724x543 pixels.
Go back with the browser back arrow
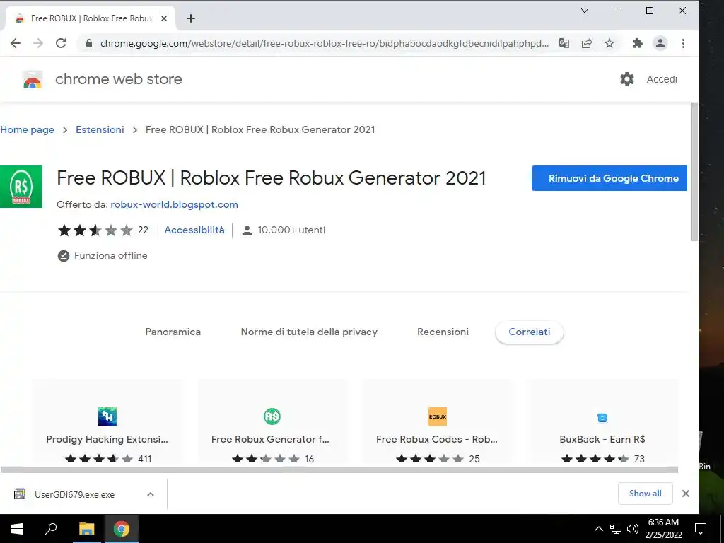tap(16, 43)
